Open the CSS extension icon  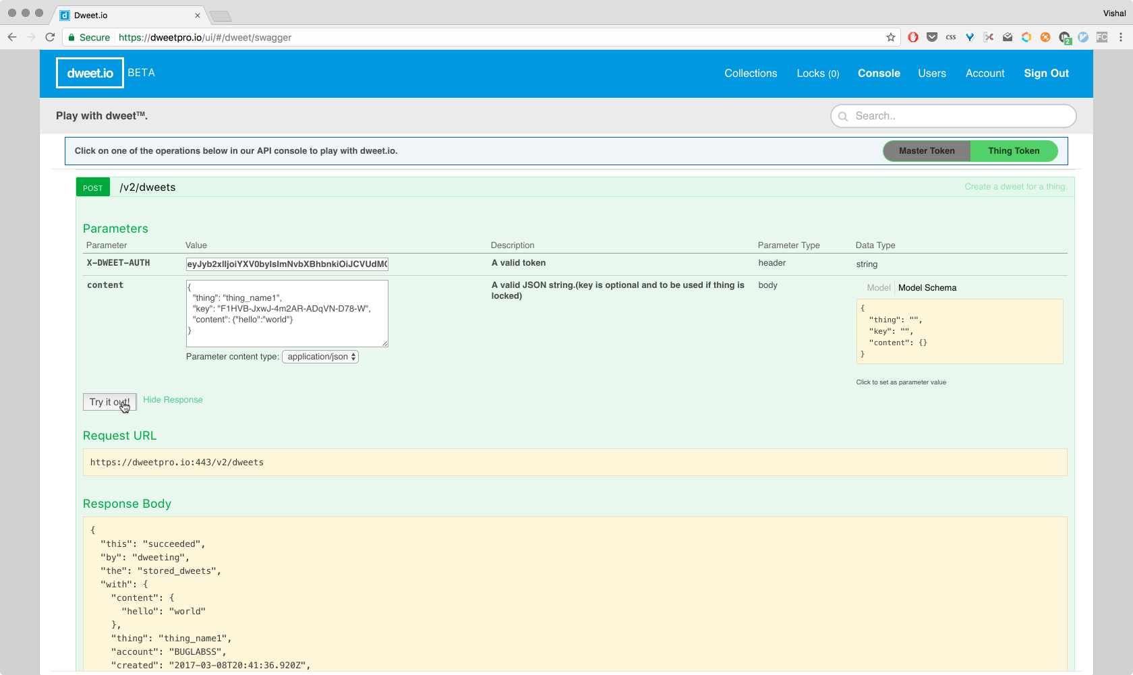(951, 37)
